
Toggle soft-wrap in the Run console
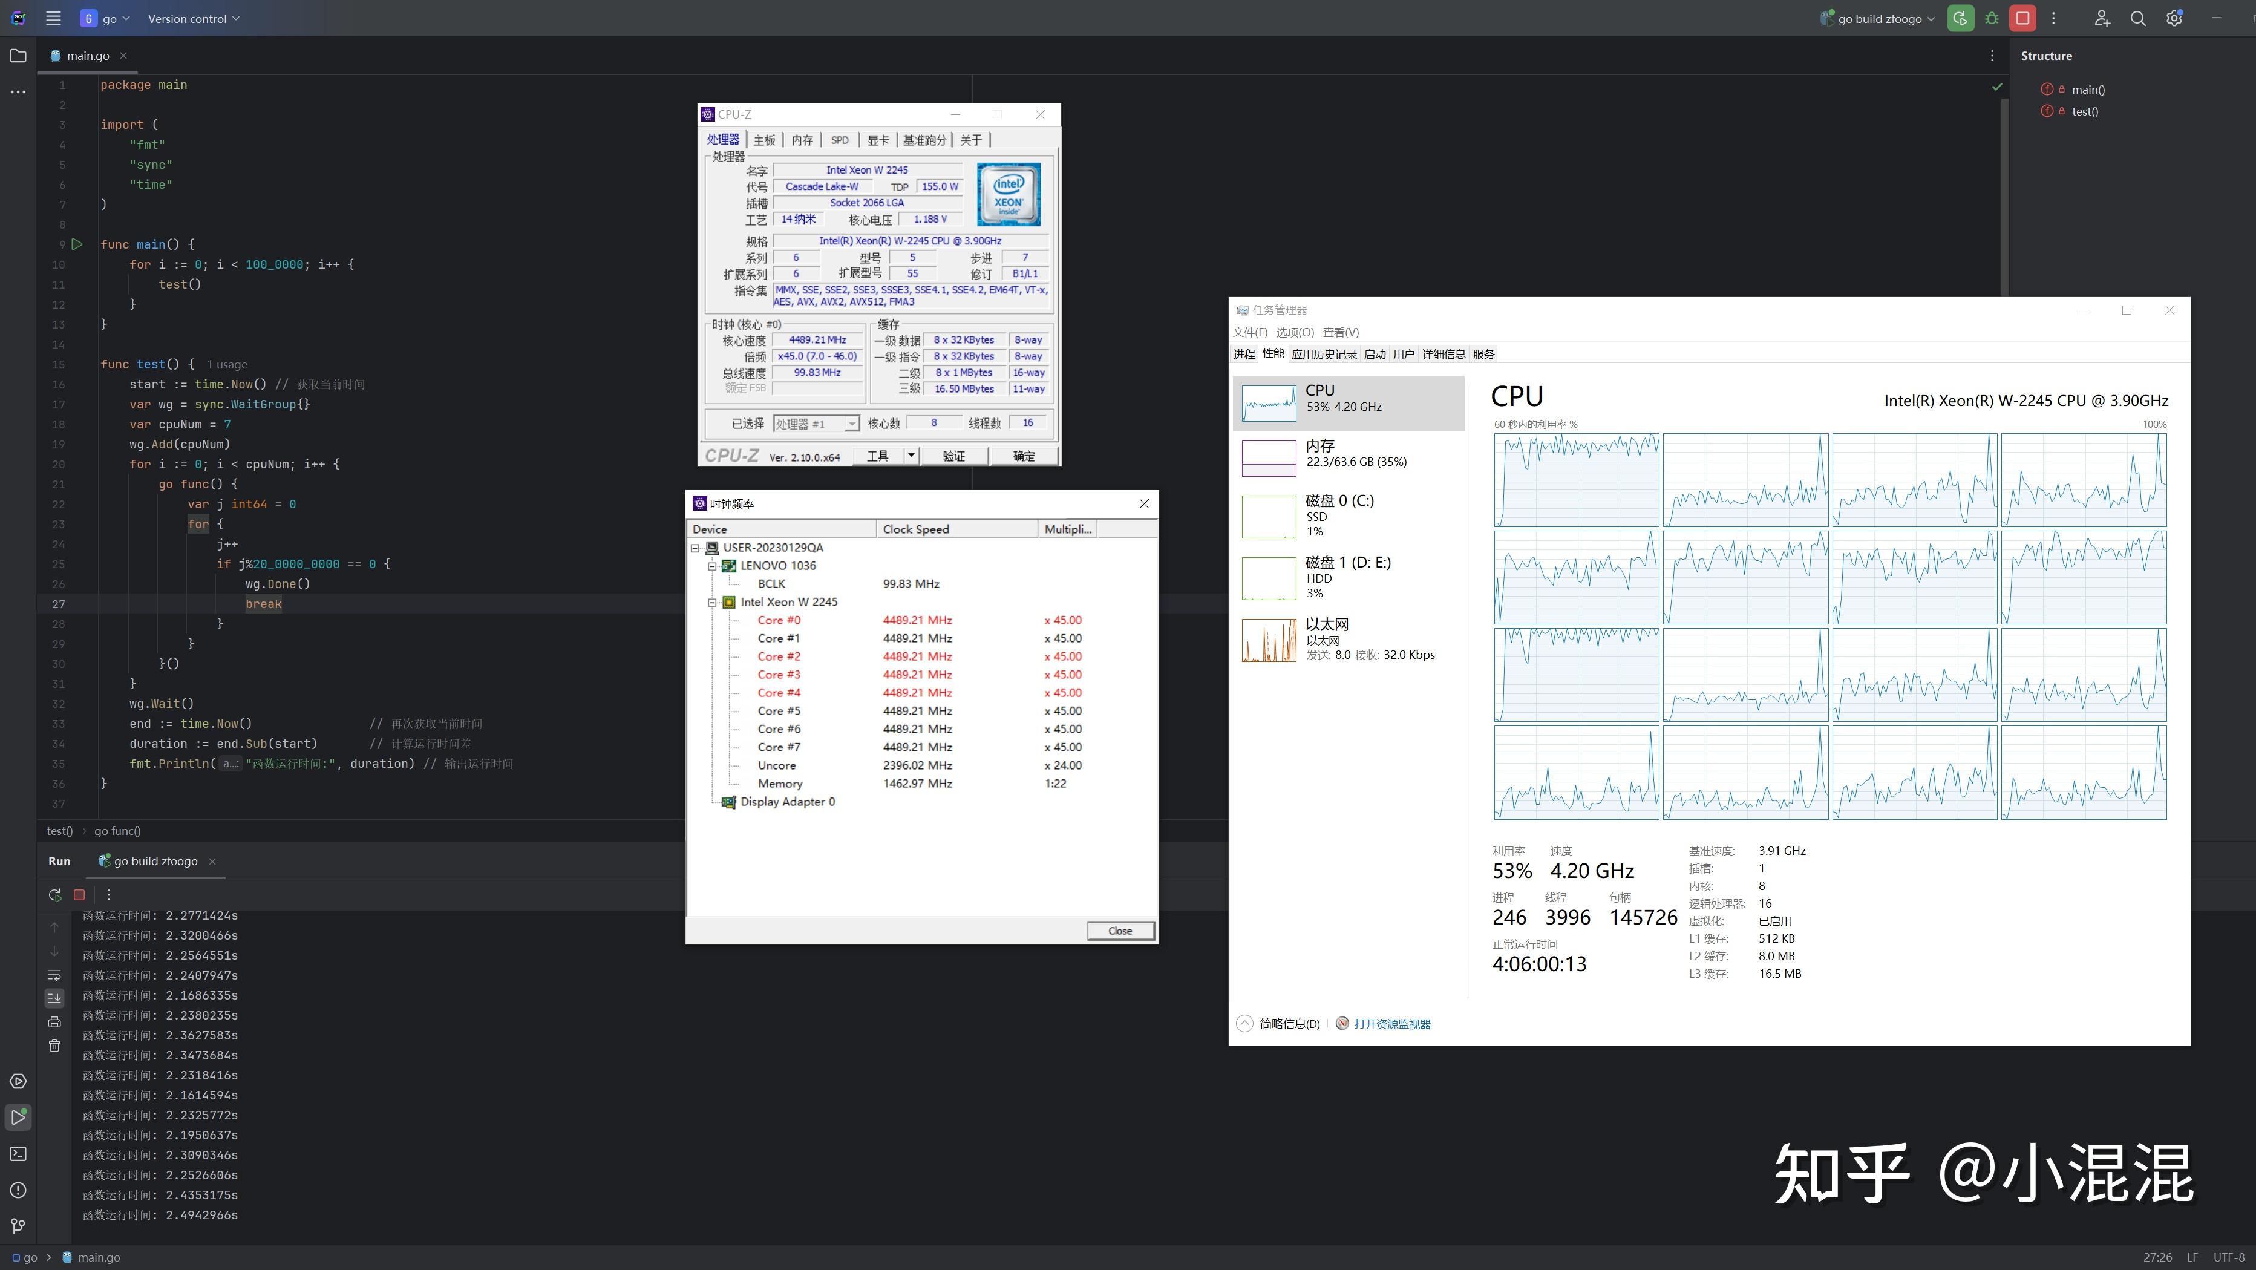click(54, 975)
